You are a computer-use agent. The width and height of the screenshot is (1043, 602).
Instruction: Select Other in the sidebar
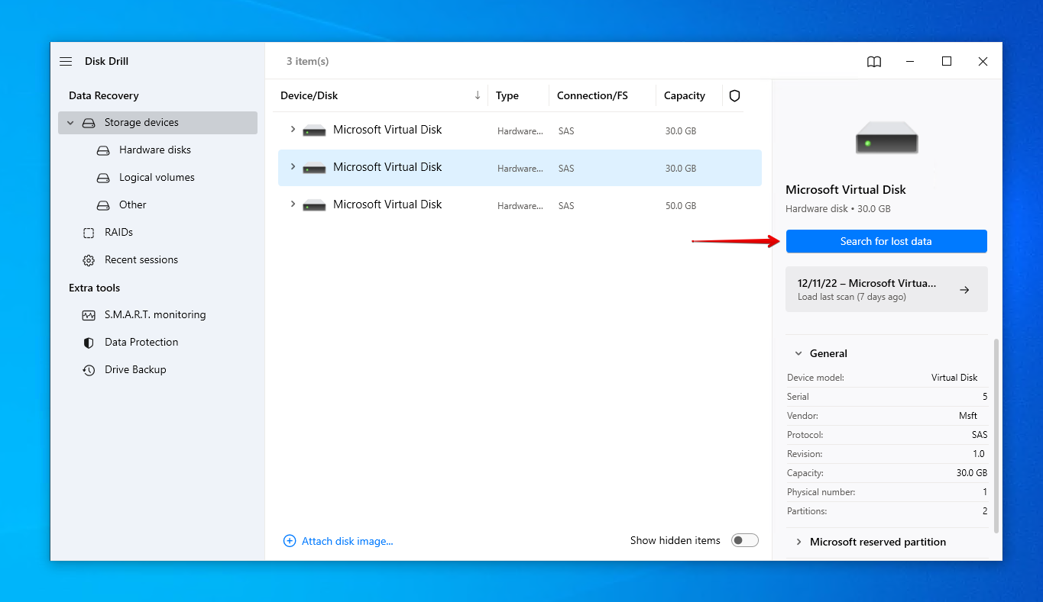(x=133, y=205)
